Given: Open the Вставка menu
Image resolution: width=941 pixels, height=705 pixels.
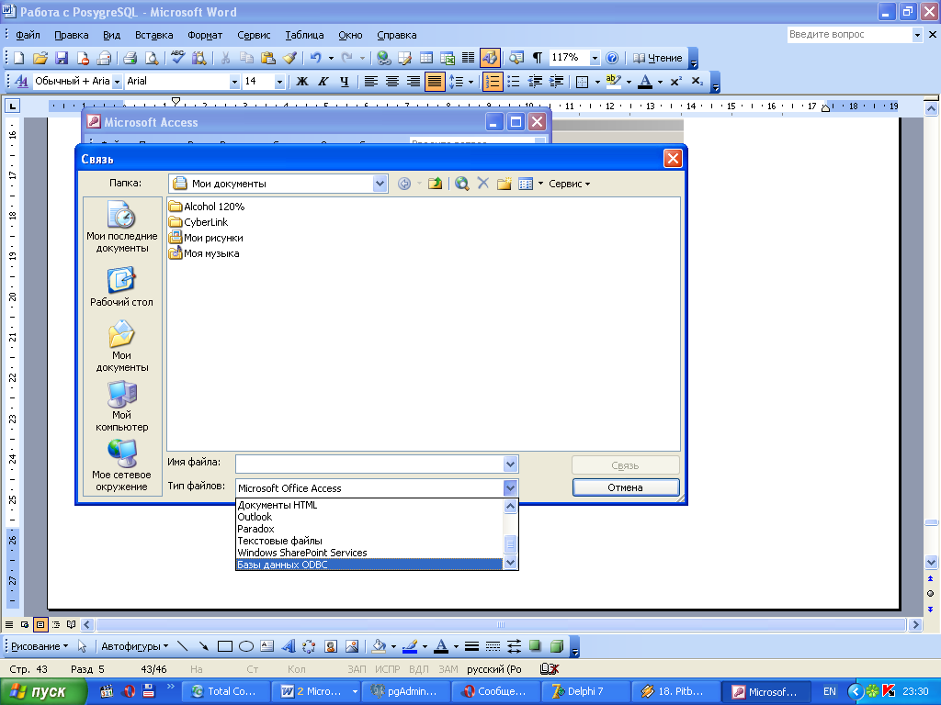Looking at the screenshot, I should pos(154,36).
